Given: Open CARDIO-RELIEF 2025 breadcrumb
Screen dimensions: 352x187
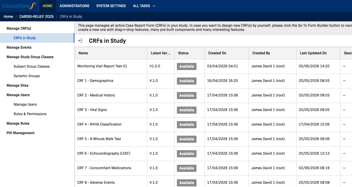Looking at the screenshot, I should click(36, 17).
